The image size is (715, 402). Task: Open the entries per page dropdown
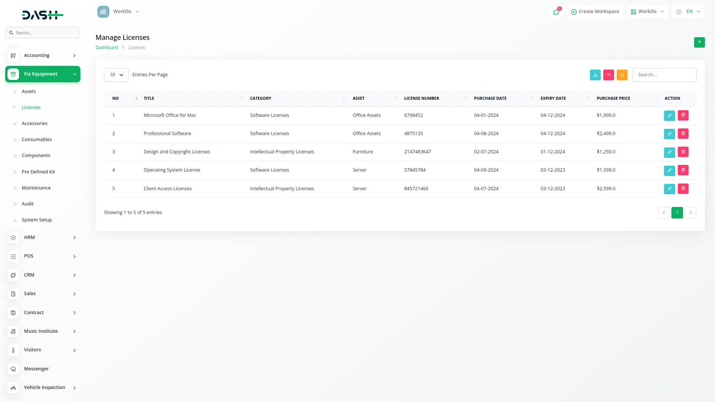point(116,75)
